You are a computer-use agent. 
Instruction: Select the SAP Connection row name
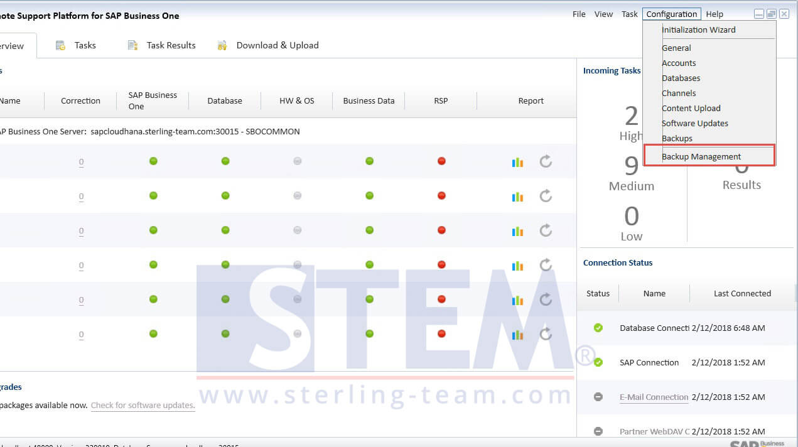[649, 362]
